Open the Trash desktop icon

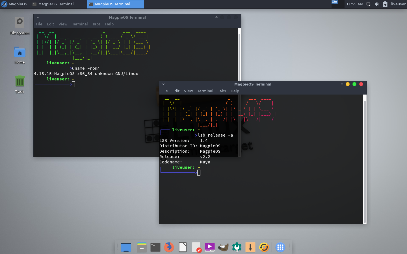(20, 84)
